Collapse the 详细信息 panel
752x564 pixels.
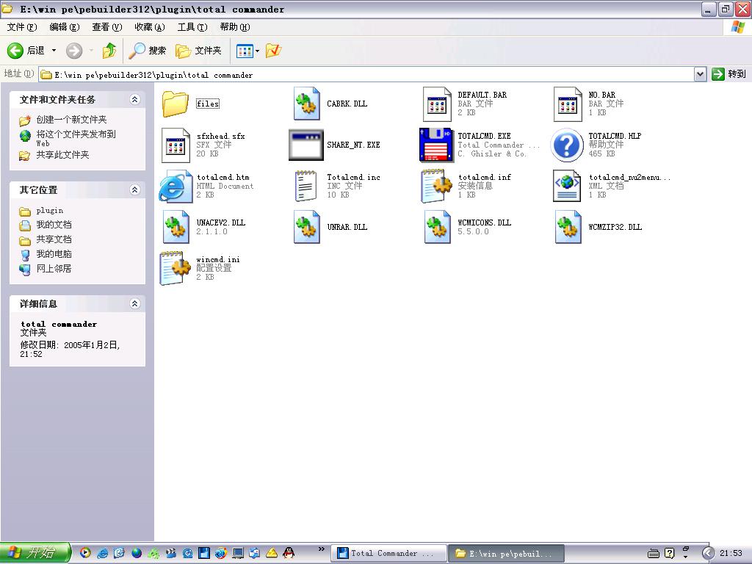pyautogui.click(x=135, y=303)
